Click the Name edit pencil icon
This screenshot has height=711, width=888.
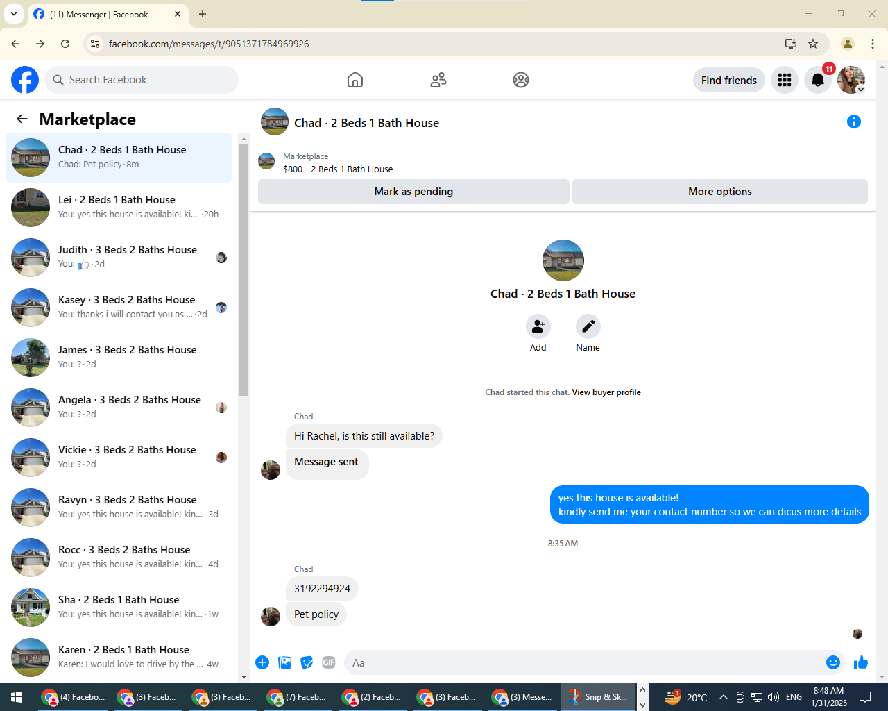(588, 326)
